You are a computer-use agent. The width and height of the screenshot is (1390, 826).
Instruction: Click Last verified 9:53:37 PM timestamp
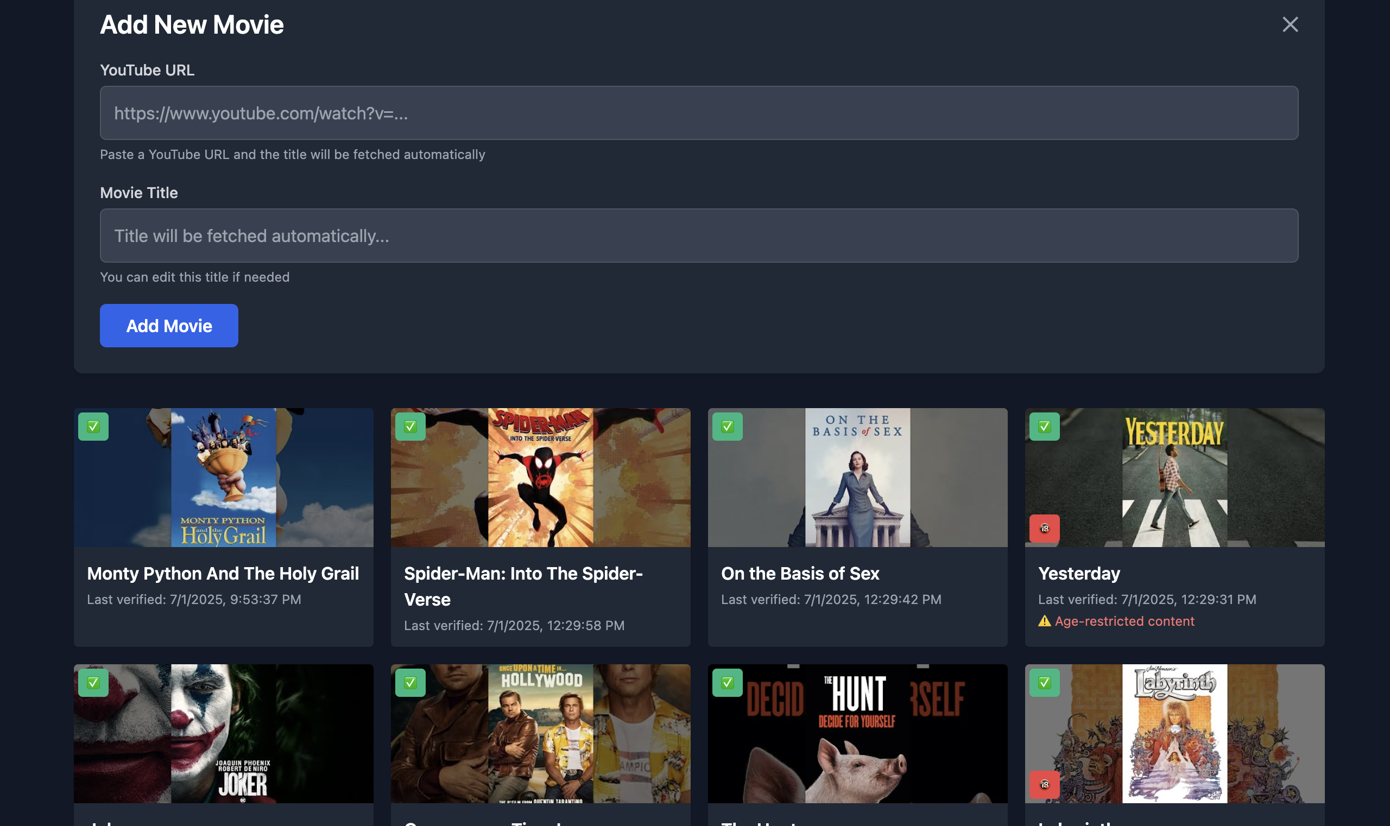[194, 599]
